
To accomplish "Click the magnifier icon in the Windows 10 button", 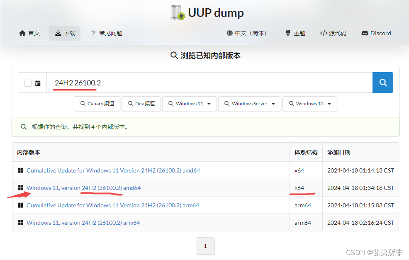I will click(x=291, y=104).
